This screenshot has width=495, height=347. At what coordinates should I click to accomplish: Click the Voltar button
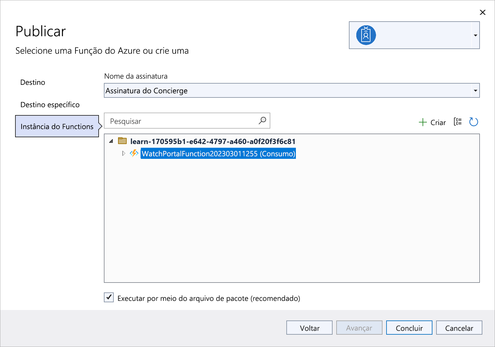click(309, 328)
